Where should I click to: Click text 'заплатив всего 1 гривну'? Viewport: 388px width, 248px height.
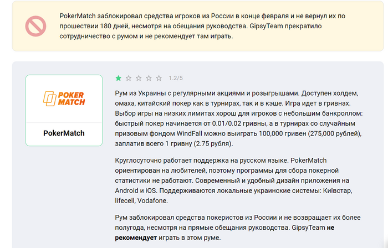tap(154, 143)
